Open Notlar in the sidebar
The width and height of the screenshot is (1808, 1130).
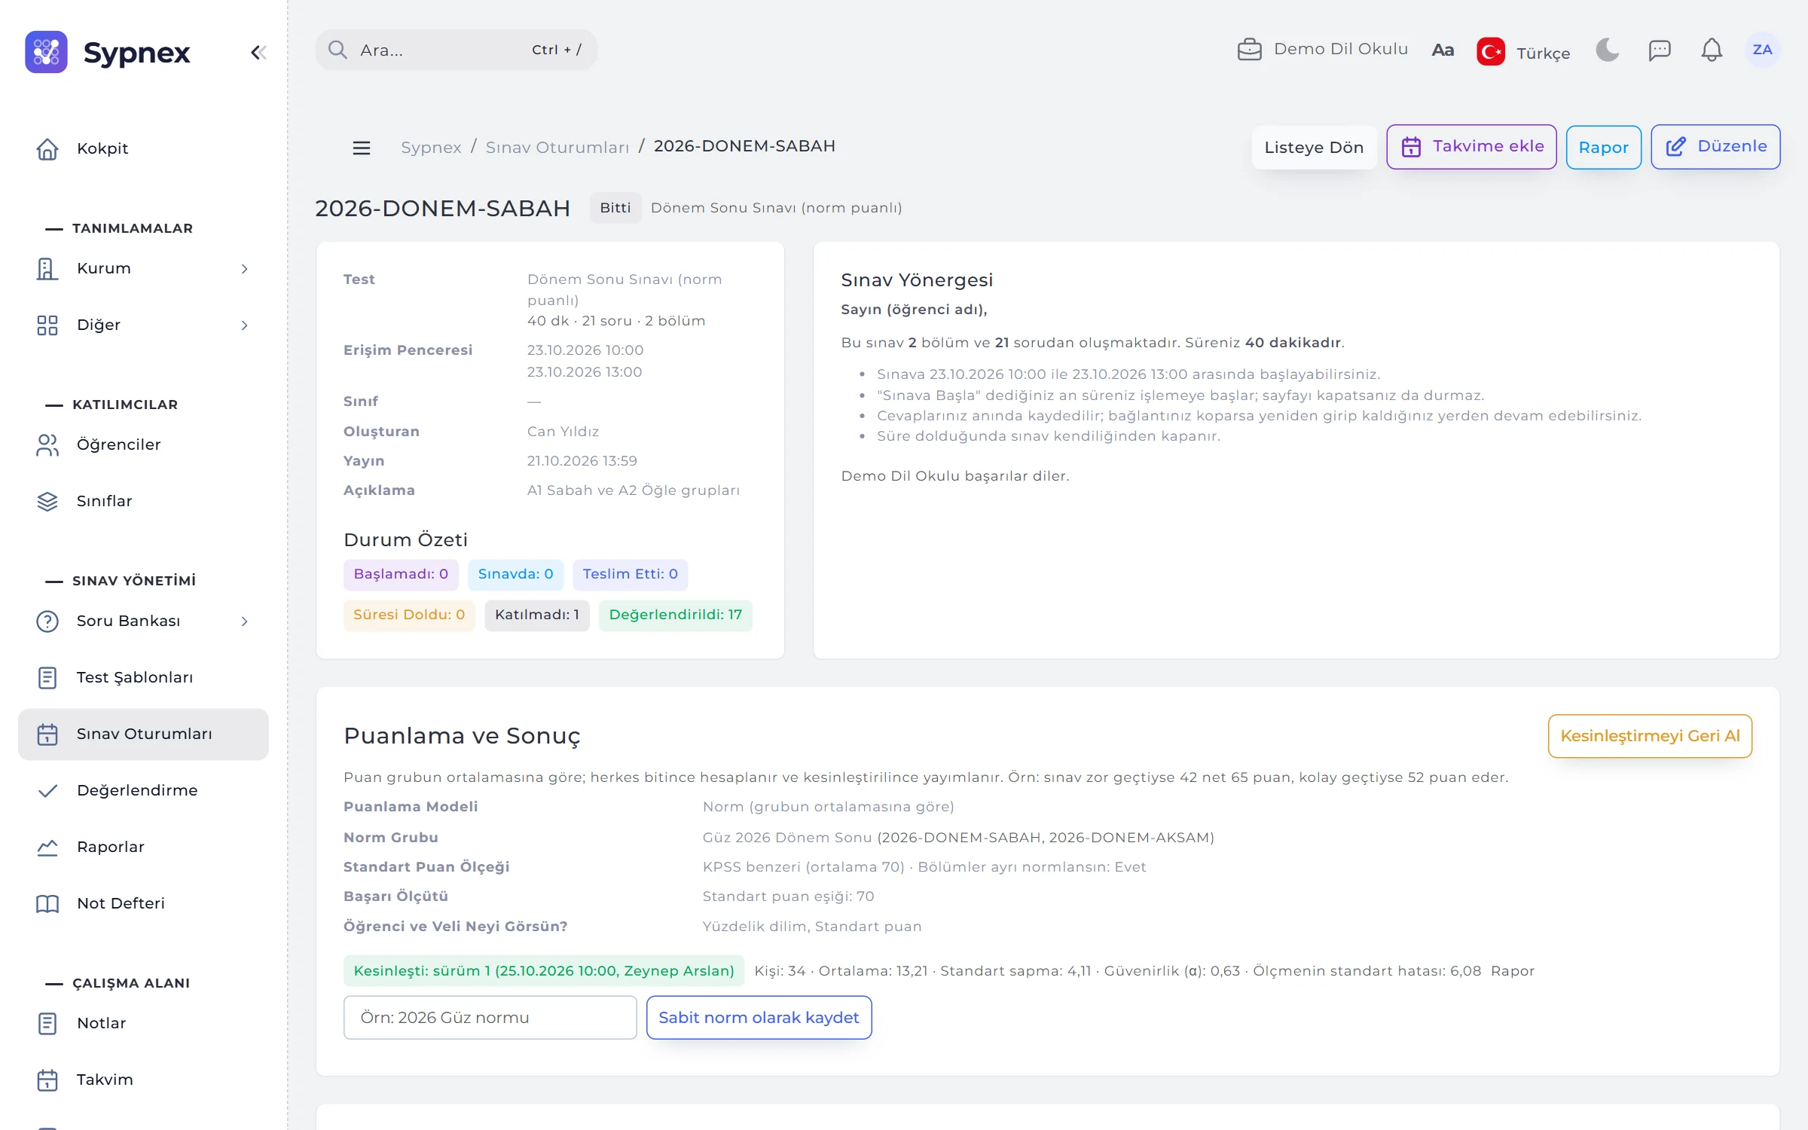click(143, 1023)
